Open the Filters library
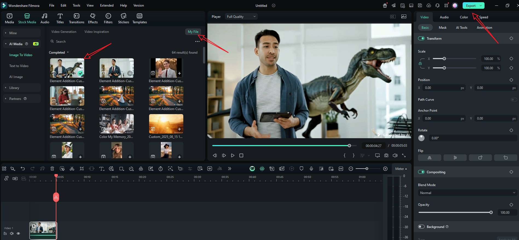Image resolution: width=519 pixels, height=240 pixels. [x=108, y=18]
